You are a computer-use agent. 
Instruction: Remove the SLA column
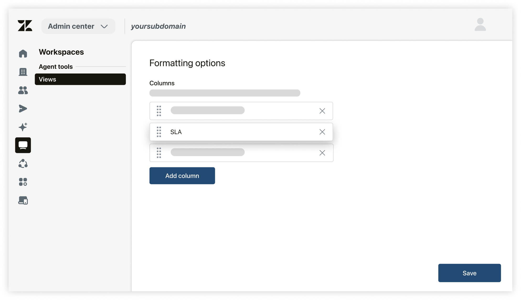coord(322,132)
